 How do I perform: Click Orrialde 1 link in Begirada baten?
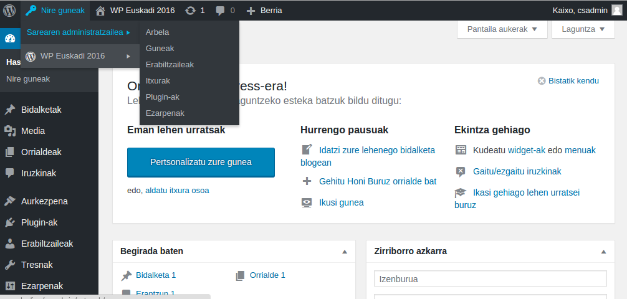tap(267, 275)
